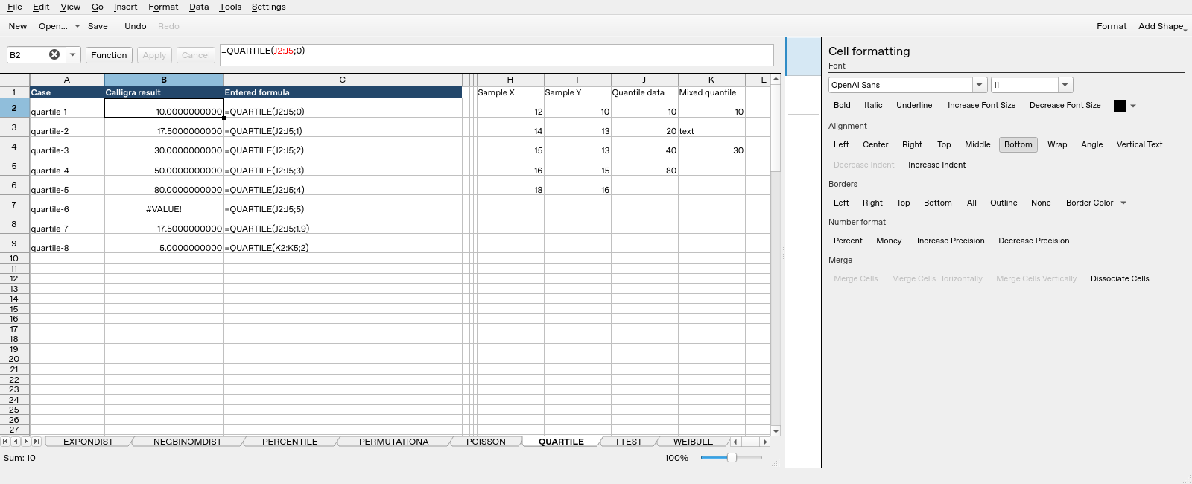1192x484 pixels.
Task: Open the cell reference dropdown arrow
Action: (72, 54)
